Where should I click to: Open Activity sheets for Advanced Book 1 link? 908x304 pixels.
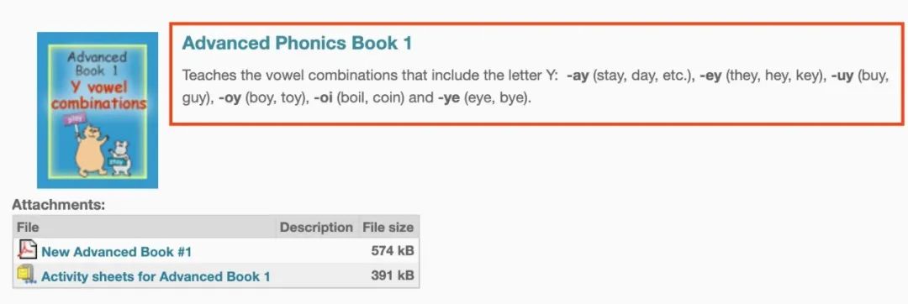[x=156, y=277]
